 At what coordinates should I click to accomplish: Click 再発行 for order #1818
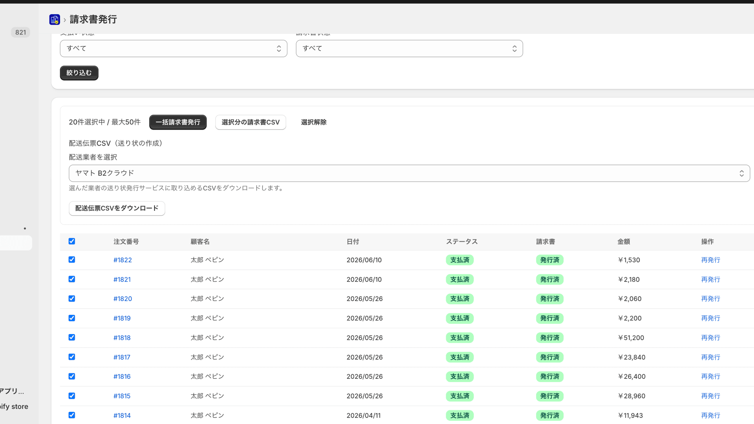(710, 338)
